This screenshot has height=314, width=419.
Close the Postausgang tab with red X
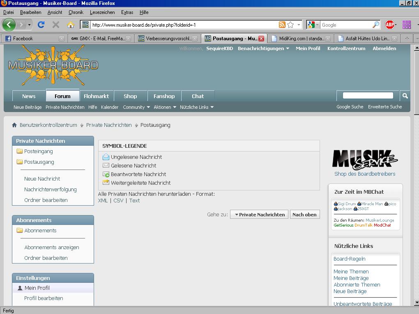[x=261, y=39]
